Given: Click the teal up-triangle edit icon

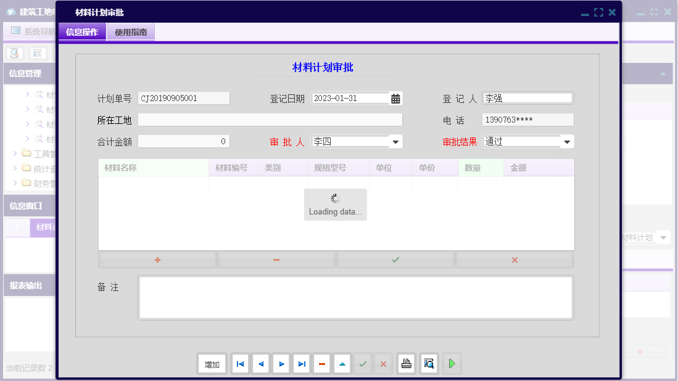Looking at the screenshot, I should (x=342, y=364).
